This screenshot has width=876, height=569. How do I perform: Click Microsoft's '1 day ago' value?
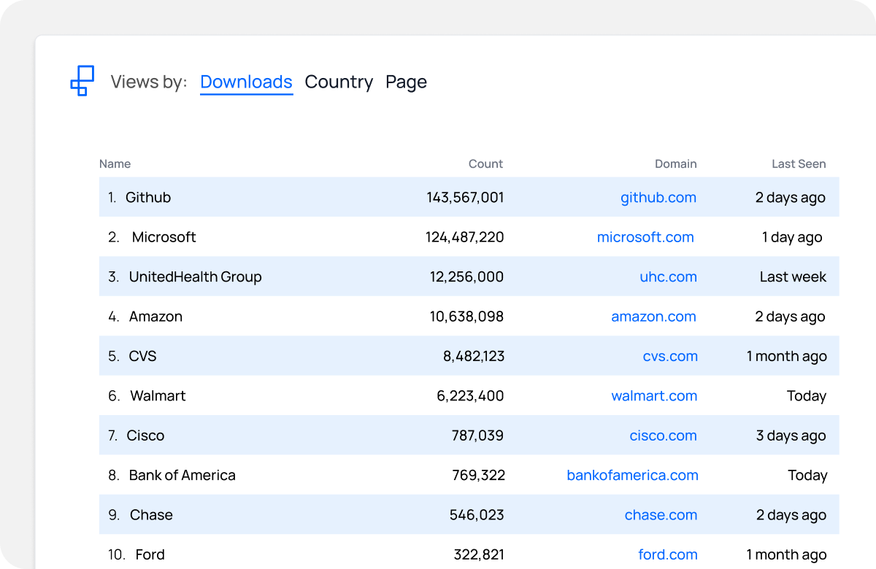coord(792,237)
